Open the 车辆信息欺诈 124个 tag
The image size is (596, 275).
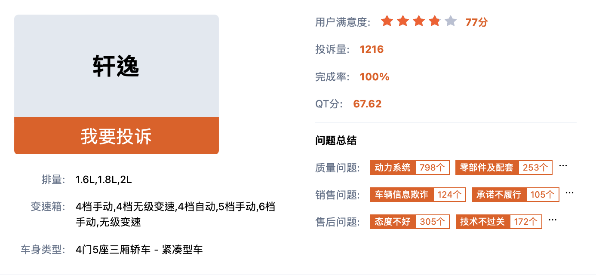point(418,195)
